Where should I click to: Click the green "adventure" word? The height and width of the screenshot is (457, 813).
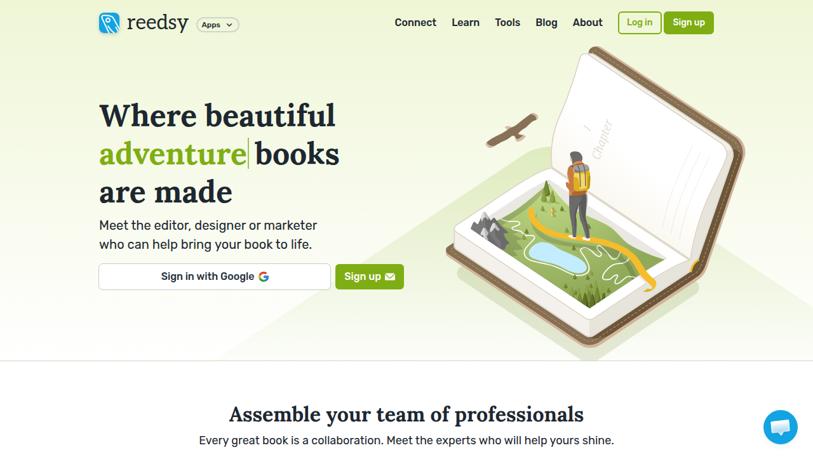point(173,154)
